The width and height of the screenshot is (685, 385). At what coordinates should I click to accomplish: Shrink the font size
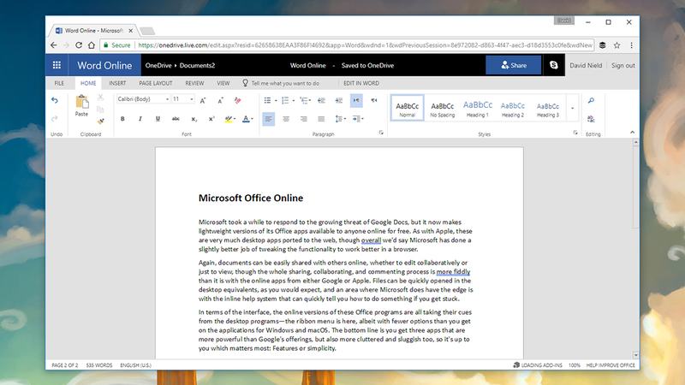(220, 100)
